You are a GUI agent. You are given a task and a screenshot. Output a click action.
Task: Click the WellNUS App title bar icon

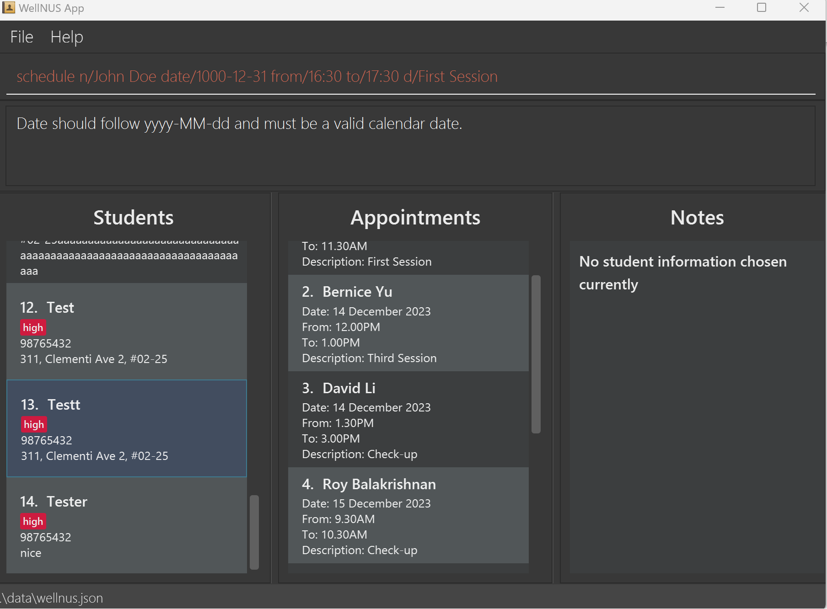[9, 8]
